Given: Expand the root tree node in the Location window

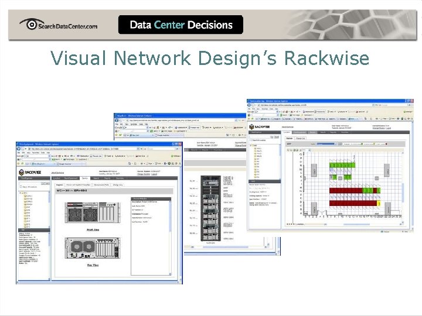Looking at the screenshot, I should [251, 146].
